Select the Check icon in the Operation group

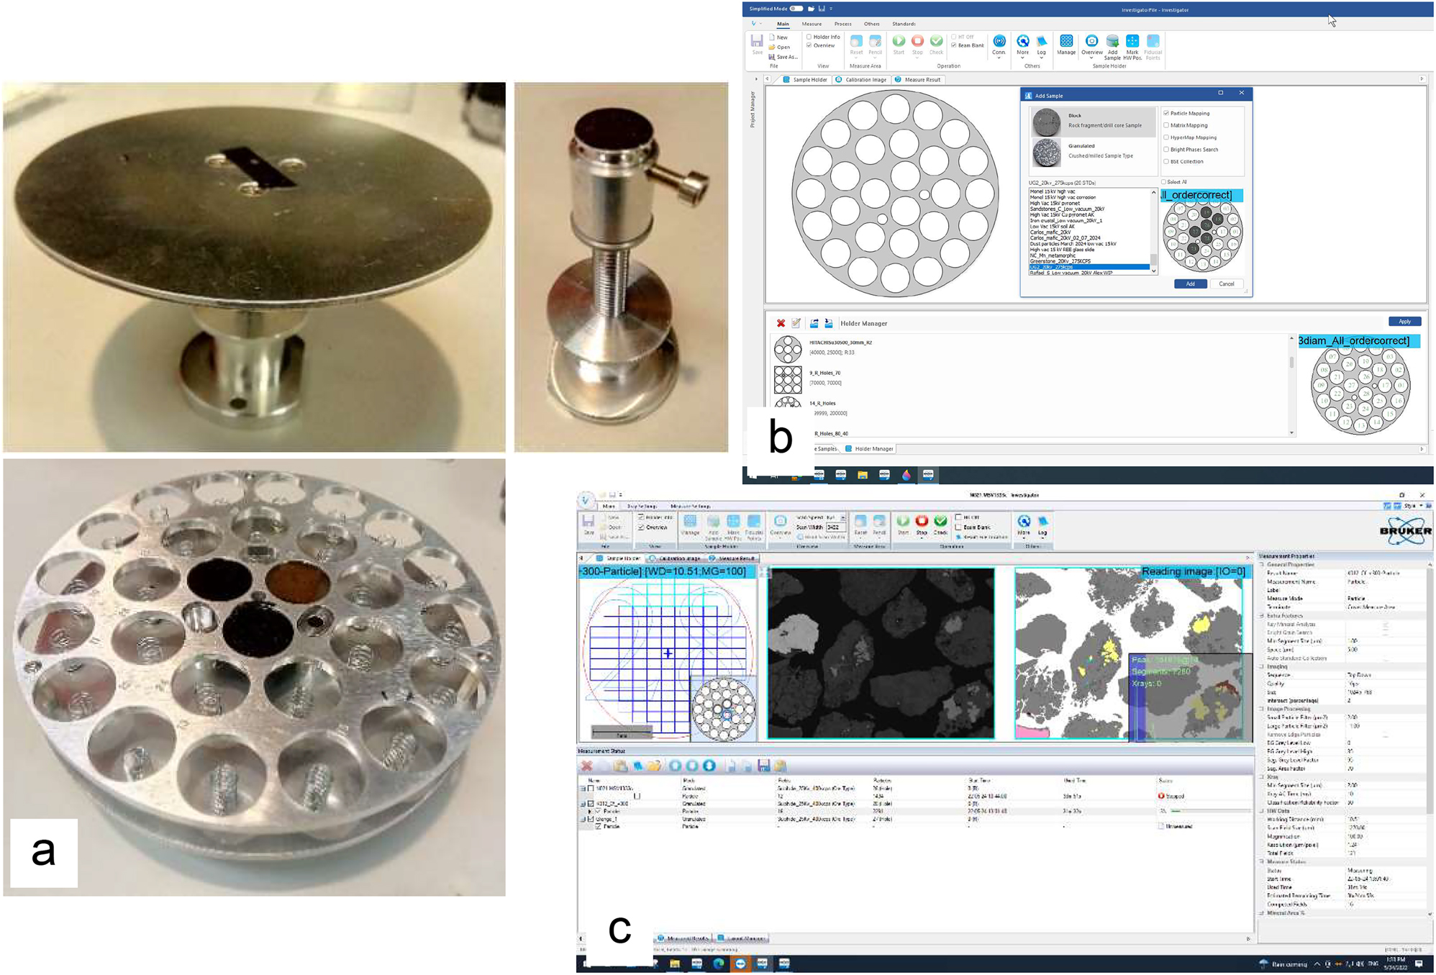[935, 41]
